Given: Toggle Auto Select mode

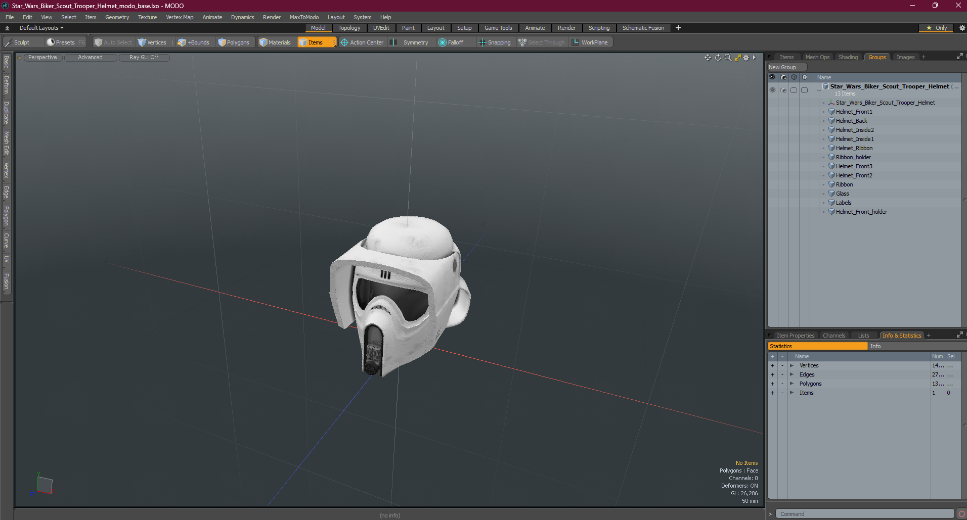Looking at the screenshot, I should 113,42.
